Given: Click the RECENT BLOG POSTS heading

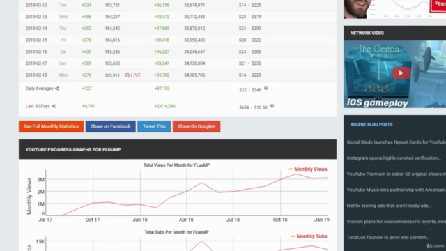Looking at the screenshot, I should [x=371, y=125].
